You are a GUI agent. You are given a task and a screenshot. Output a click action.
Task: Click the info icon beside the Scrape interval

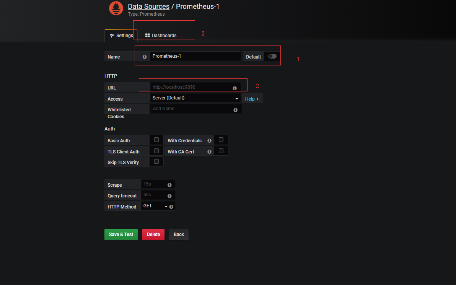pos(169,185)
